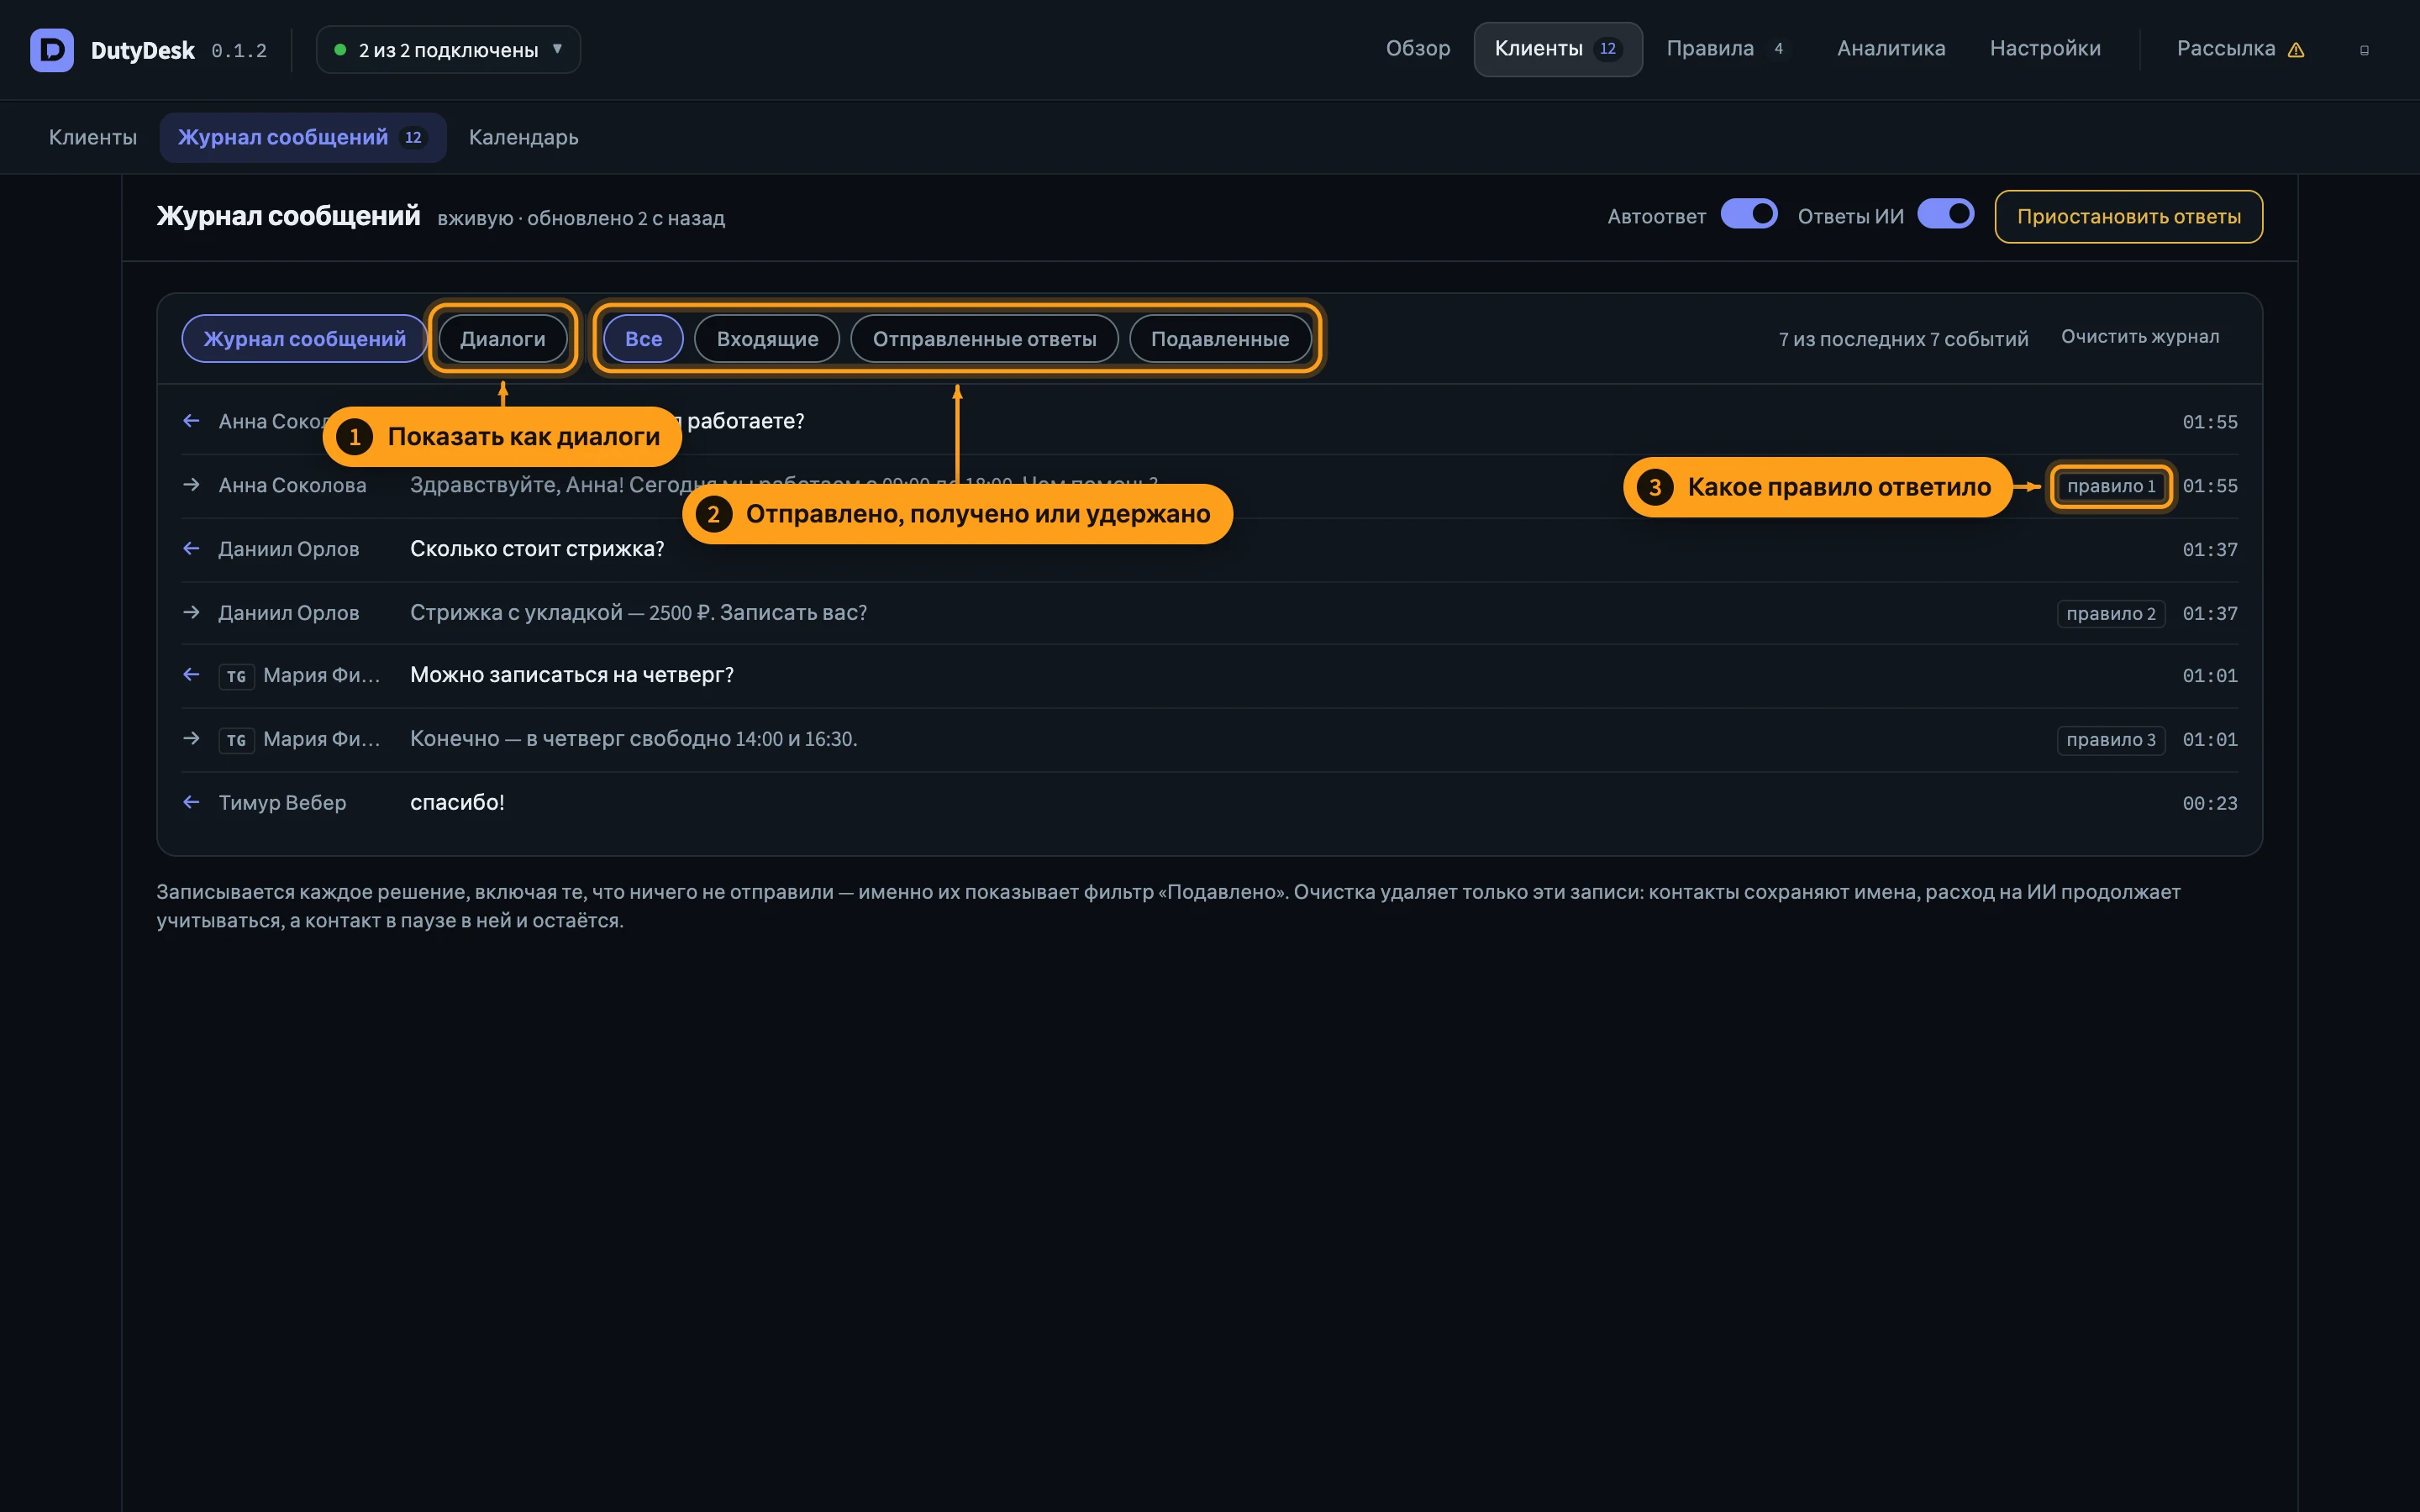Viewport: 2420px width, 1512px height.
Task: Click the name 'Анна Соколова' on the outgoing row
Action: click(x=292, y=486)
